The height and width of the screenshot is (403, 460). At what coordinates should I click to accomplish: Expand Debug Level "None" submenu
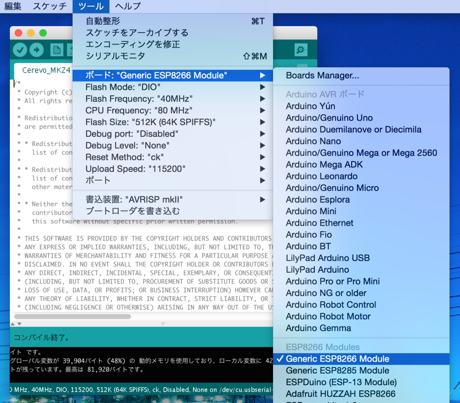pyautogui.click(x=173, y=146)
